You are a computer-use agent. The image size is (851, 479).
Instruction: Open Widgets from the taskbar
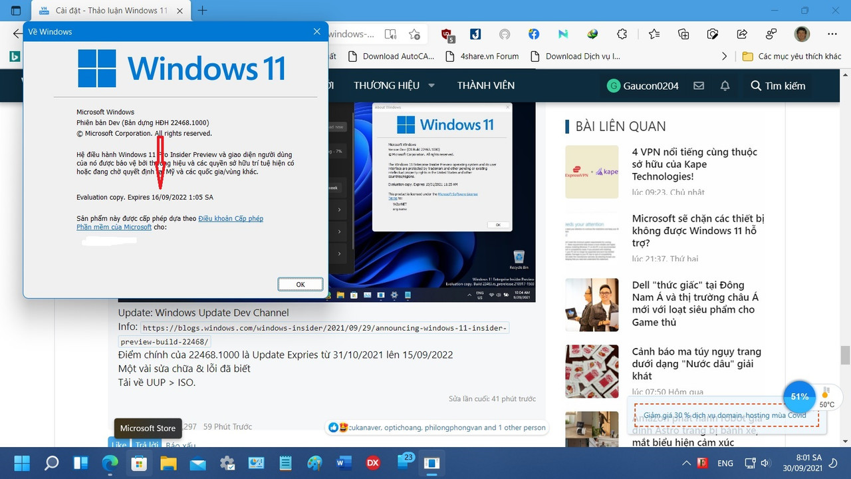click(80, 463)
